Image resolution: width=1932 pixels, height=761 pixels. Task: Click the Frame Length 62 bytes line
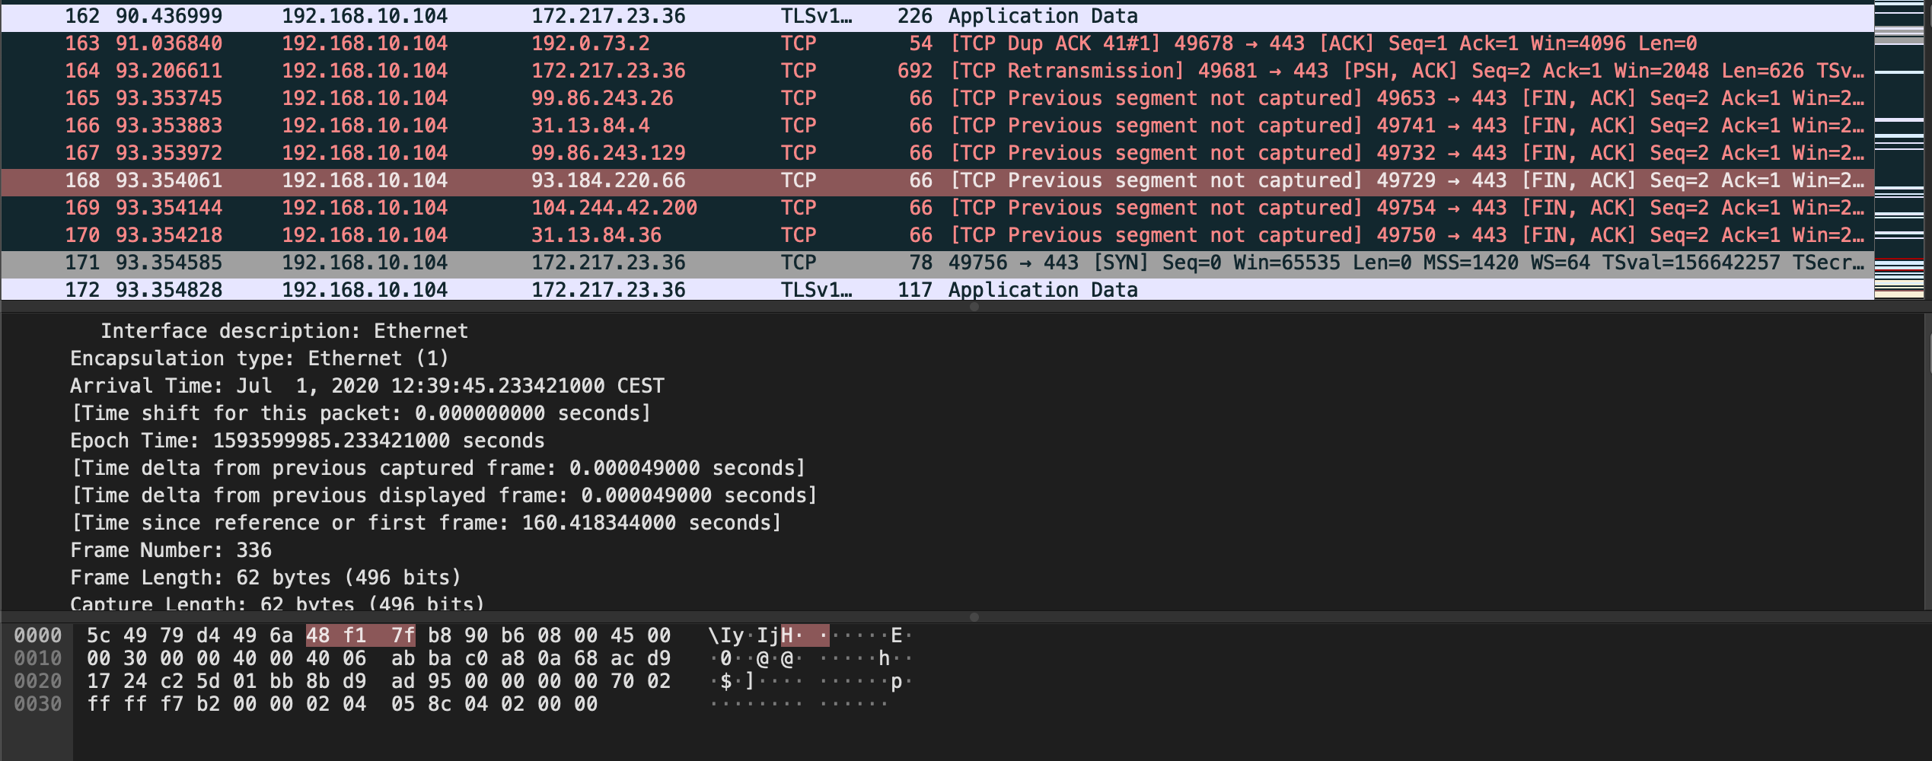click(x=266, y=577)
